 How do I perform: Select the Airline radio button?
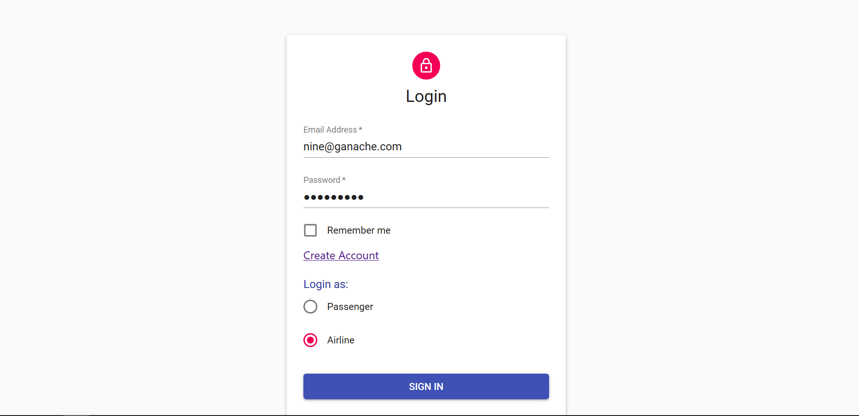(310, 340)
